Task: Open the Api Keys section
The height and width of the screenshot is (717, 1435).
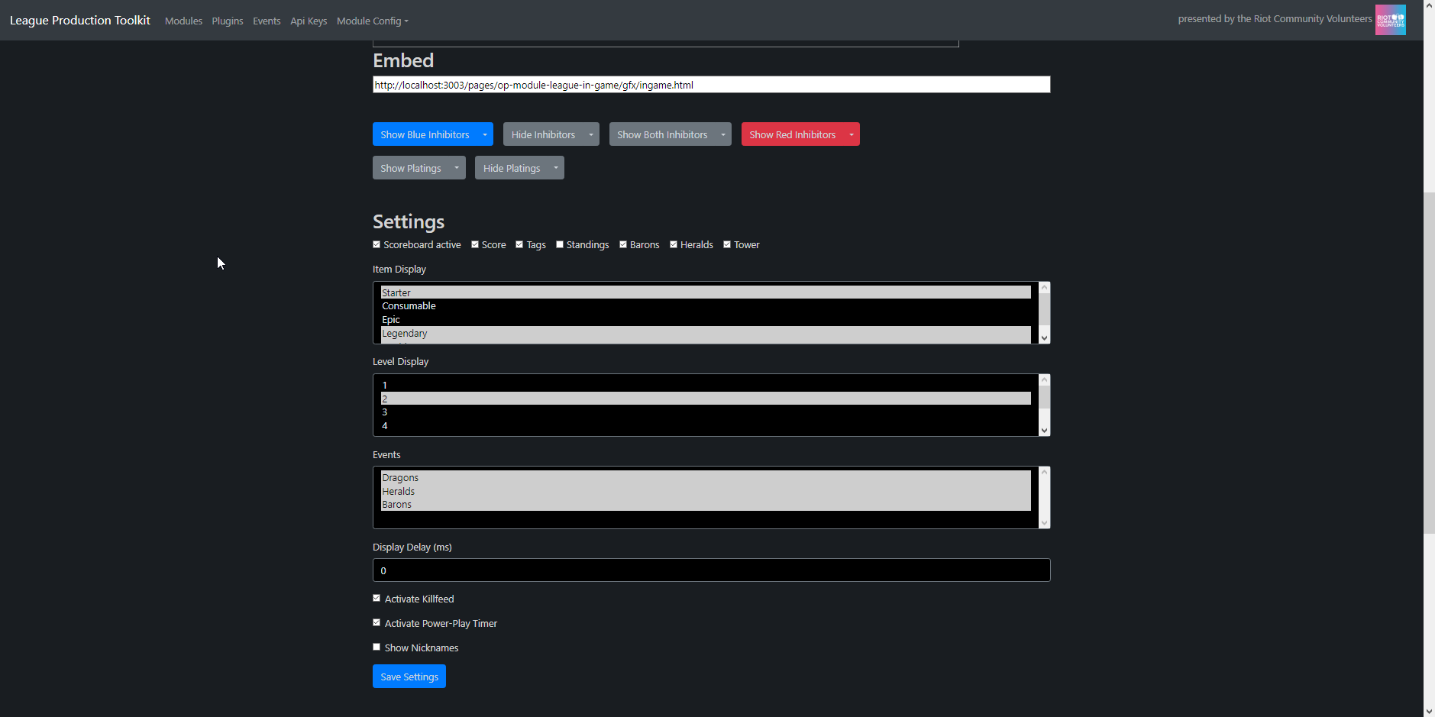Action: click(309, 21)
